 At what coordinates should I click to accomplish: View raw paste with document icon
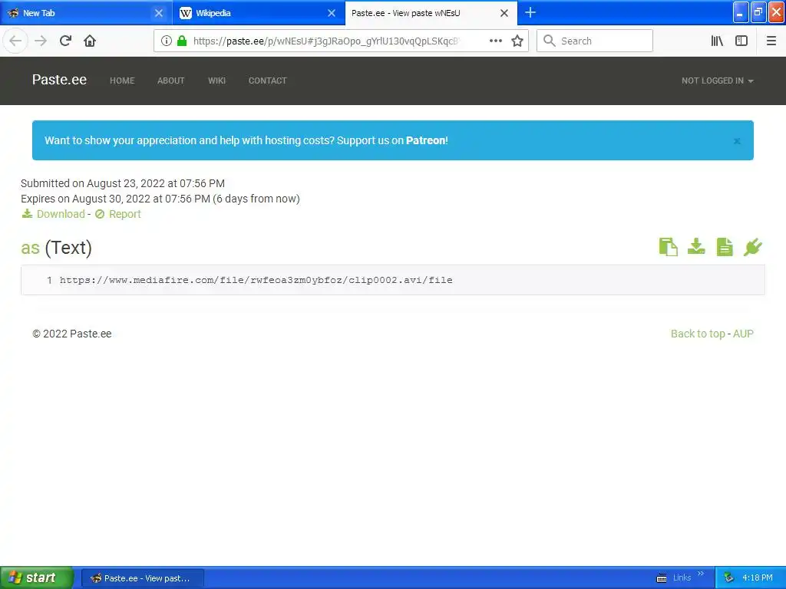click(725, 247)
